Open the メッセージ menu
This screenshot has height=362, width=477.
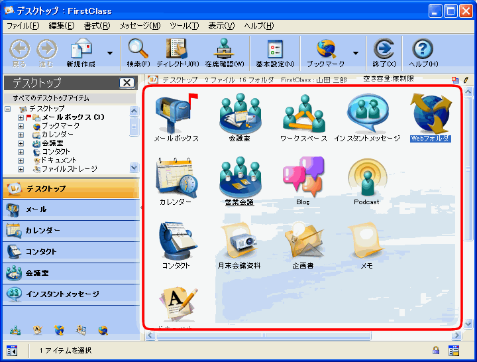coord(139,26)
